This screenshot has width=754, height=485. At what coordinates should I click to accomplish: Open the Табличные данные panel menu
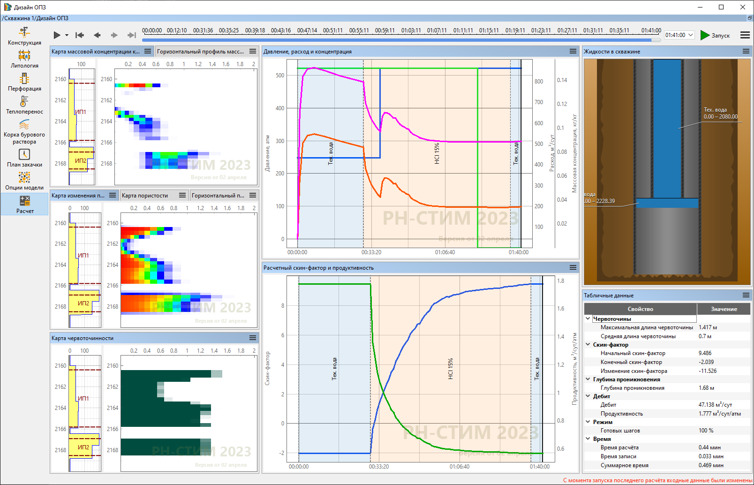tap(746, 295)
